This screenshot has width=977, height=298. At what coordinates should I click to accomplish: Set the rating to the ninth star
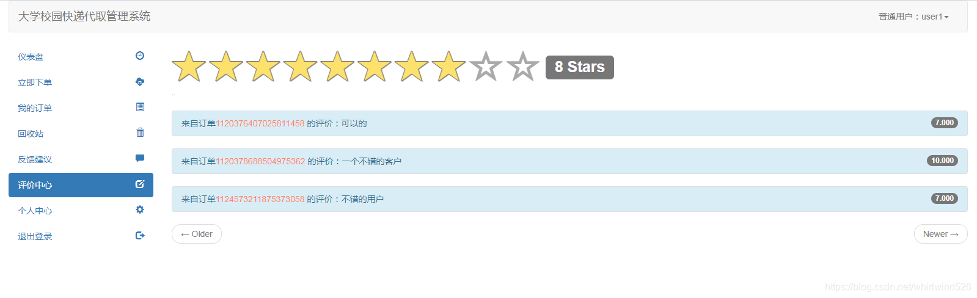[x=486, y=67]
